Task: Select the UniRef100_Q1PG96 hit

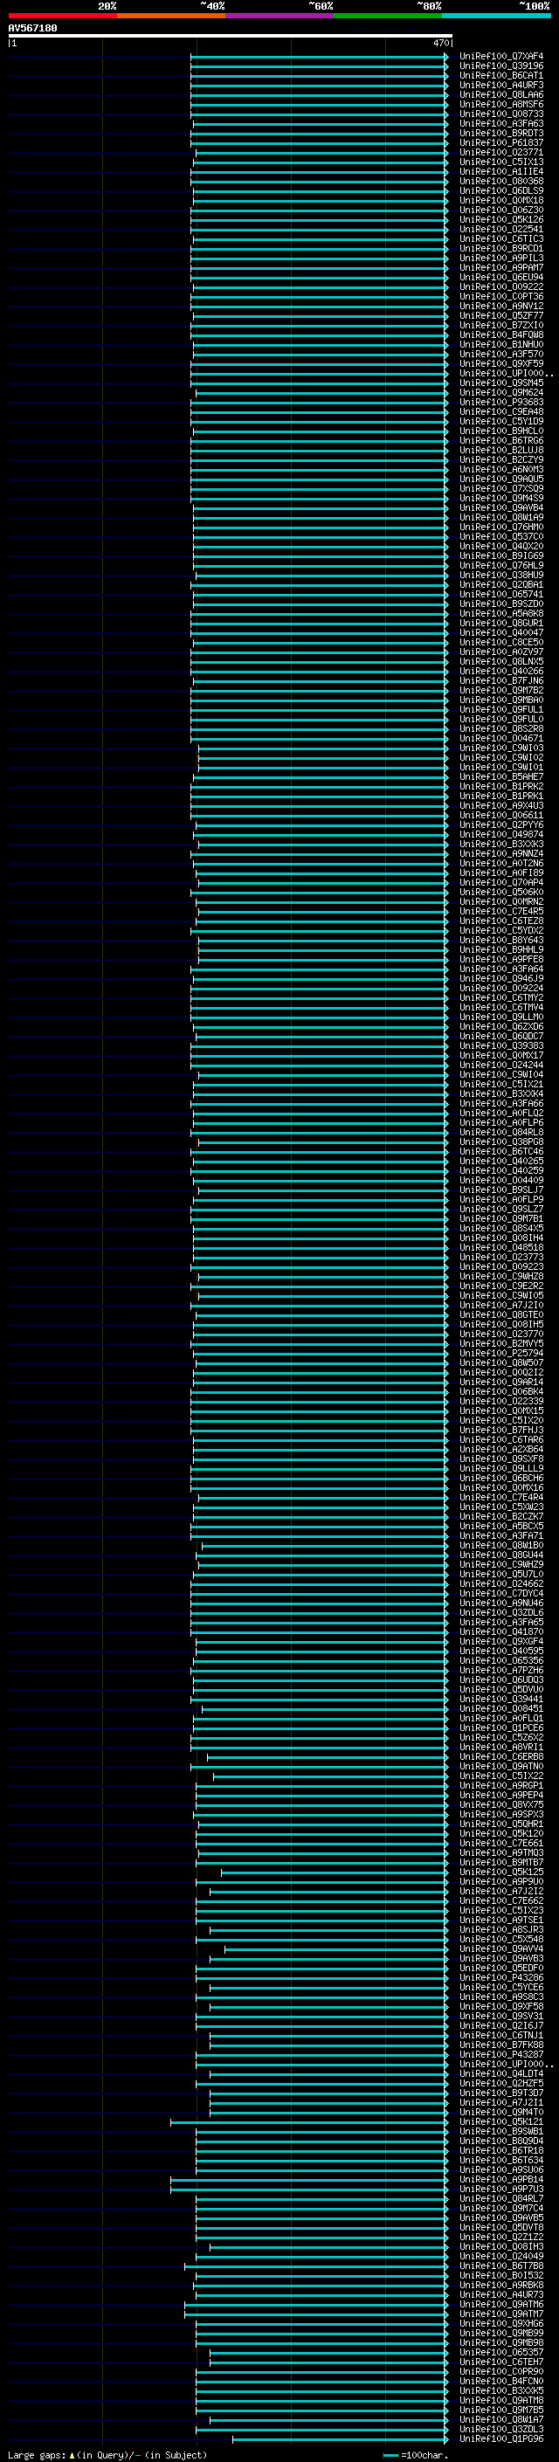Action: click(x=501, y=2439)
